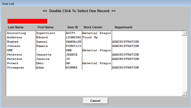Select last name Stromgren

pos(15,68)
